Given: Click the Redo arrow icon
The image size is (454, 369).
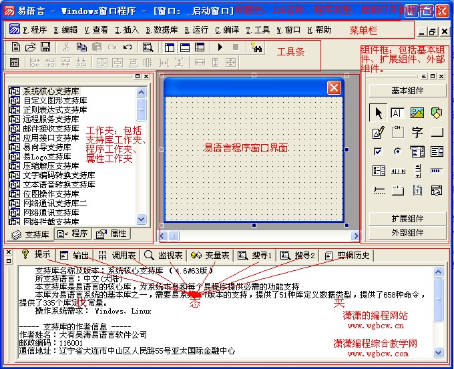Looking at the screenshot, I should 112,47.
